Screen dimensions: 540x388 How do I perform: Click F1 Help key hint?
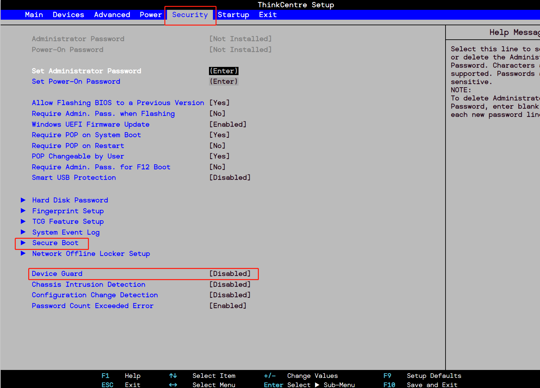(121, 376)
